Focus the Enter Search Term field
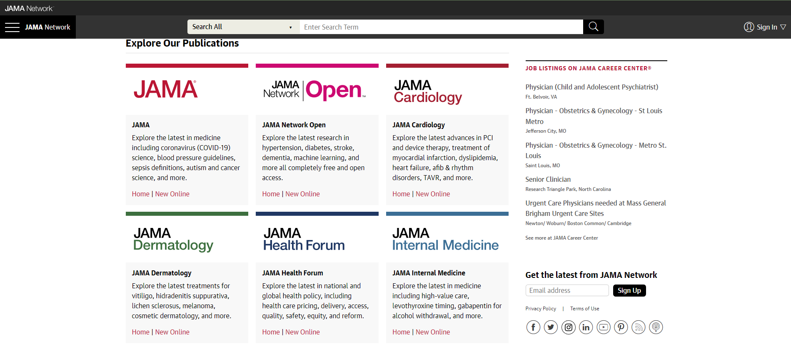 (441, 27)
